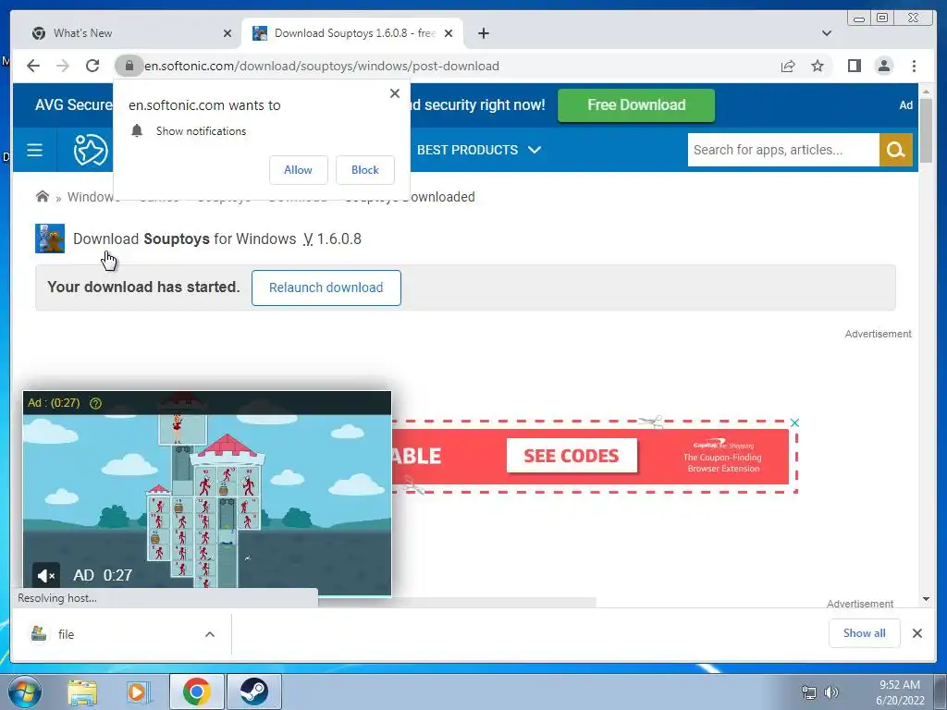947x710 pixels.
Task: Close the downloads bar
Action: coord(916,632)
